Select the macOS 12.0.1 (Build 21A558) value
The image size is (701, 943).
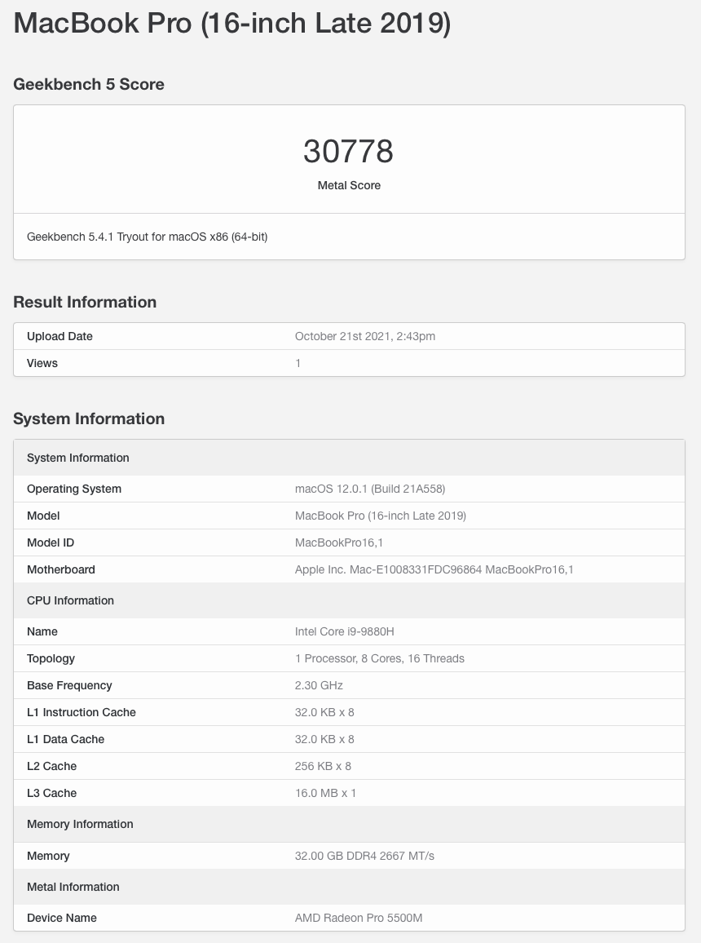(370, 489)
